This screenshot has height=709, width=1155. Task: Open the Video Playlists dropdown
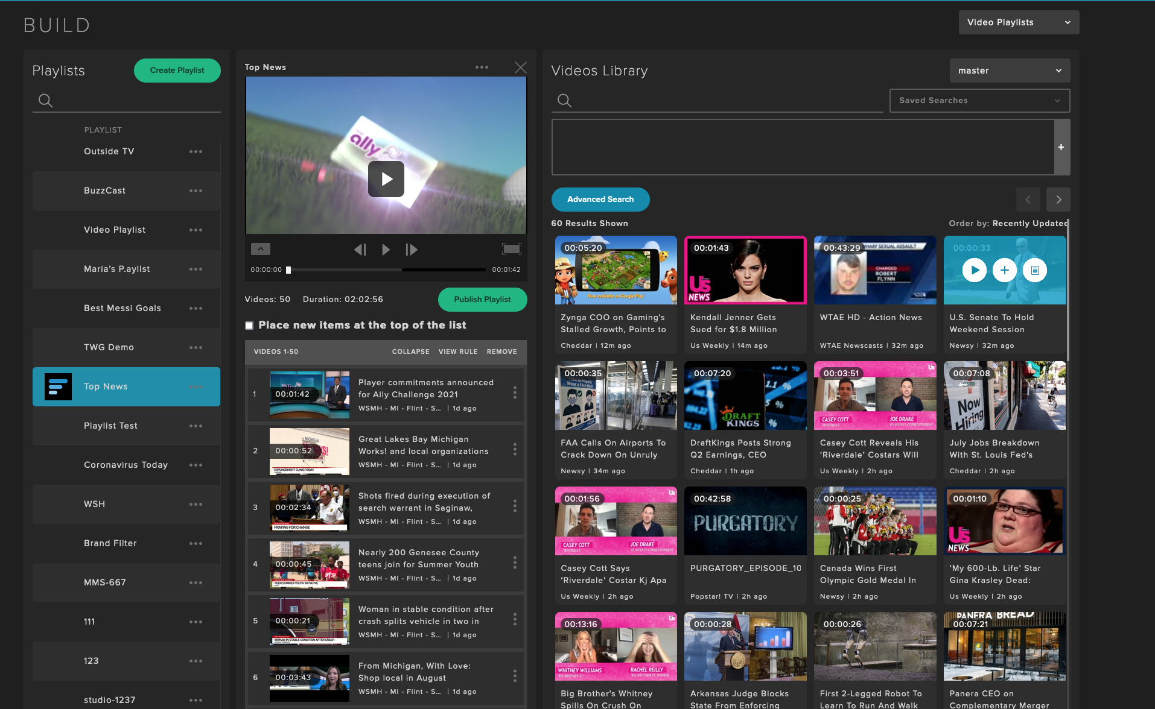coord(1019,22)
